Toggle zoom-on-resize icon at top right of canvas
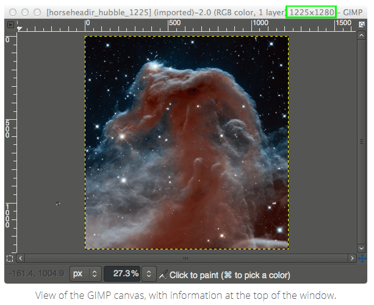Screen dimensions: 374x305 point(362,24)
